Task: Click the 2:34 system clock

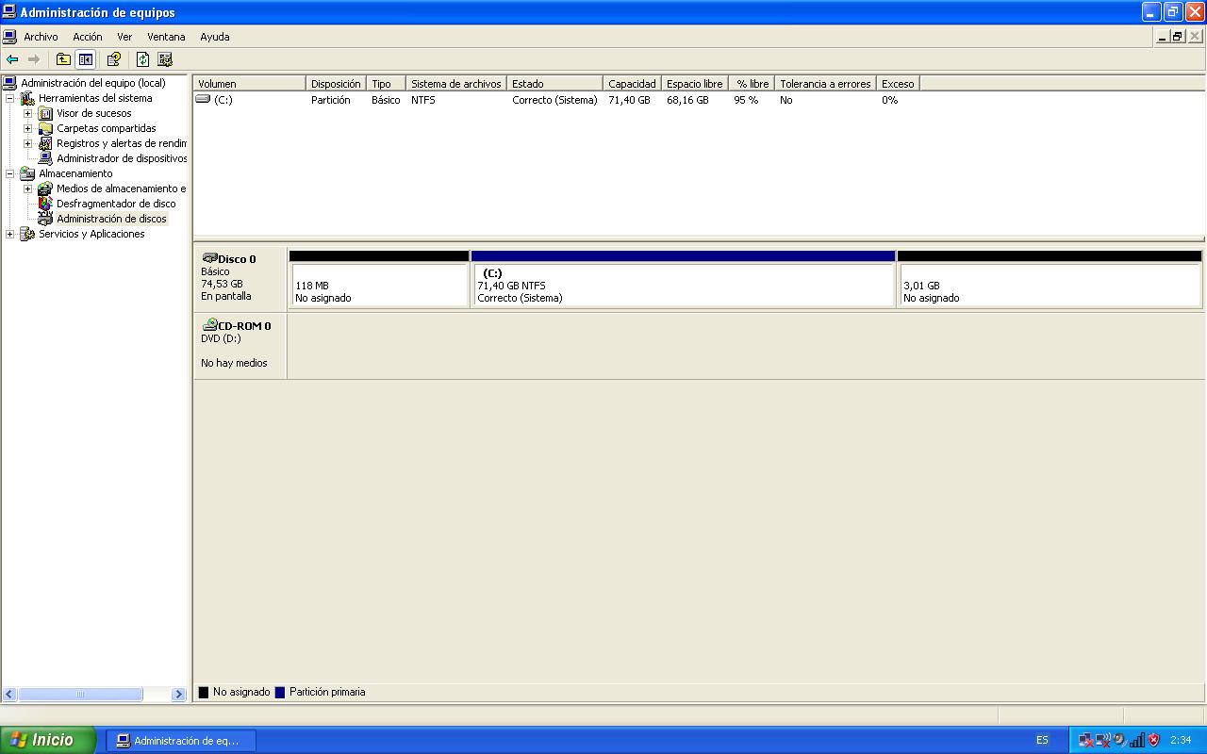Action: (x=1181, y=740)
